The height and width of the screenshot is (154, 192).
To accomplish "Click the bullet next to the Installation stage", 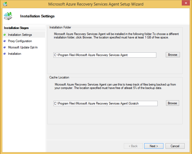I will pyautogui.click(x=5, y=54).
